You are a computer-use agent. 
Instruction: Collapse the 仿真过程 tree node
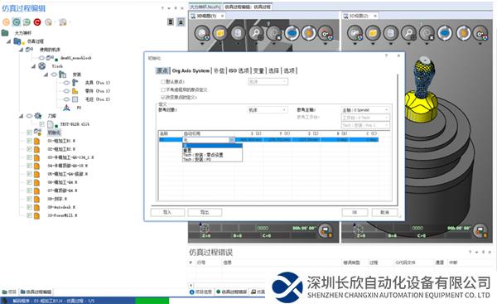tap(8, 41)
